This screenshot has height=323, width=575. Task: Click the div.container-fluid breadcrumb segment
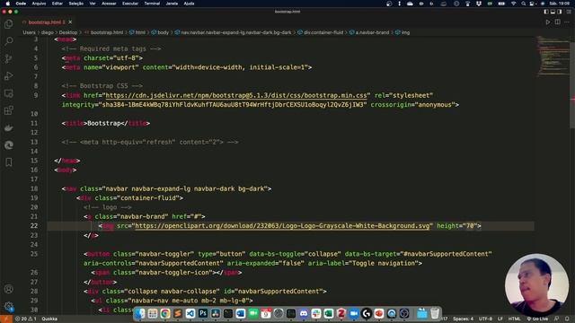(323, 32)
